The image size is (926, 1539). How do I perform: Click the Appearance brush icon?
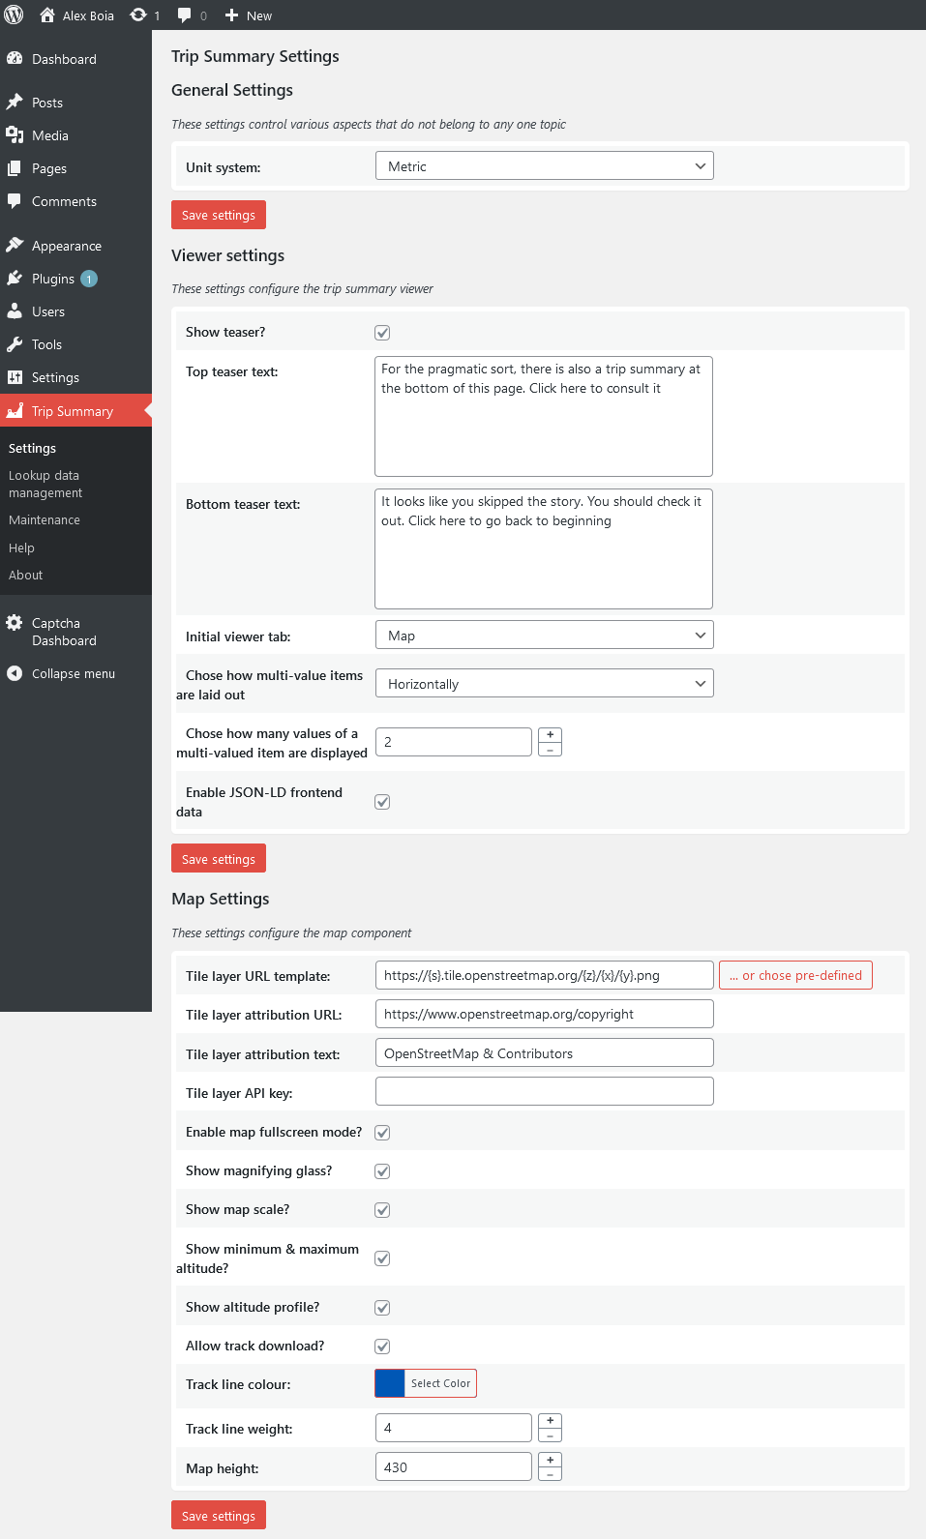coord(15,245)
